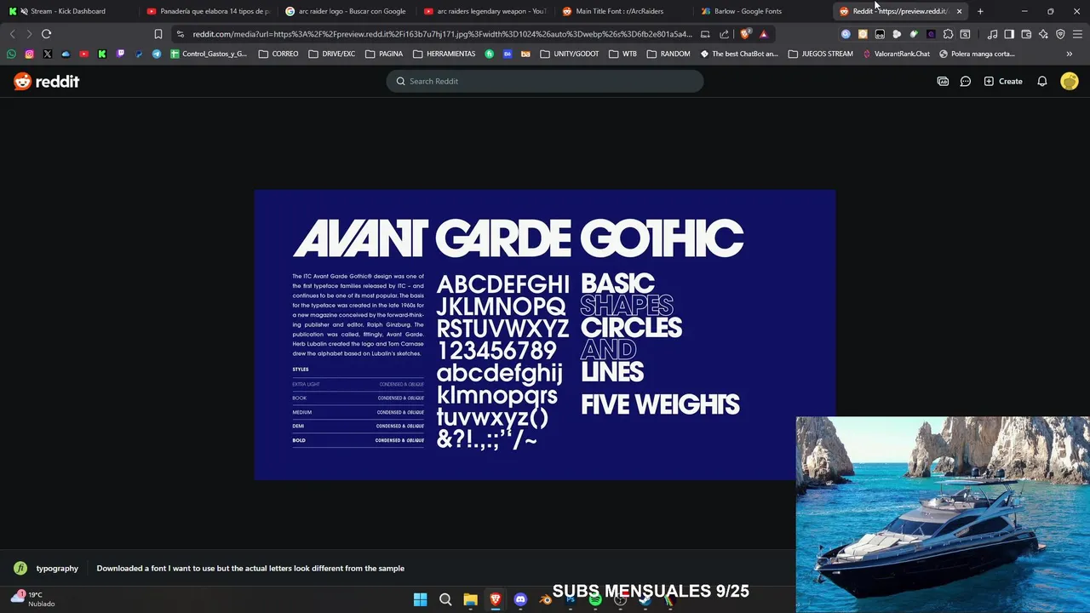Expand the JUEGOS STREAM bookmarks folder
Screen dimensions: 1090x613
pyautogui.click(x=820, y=54)
